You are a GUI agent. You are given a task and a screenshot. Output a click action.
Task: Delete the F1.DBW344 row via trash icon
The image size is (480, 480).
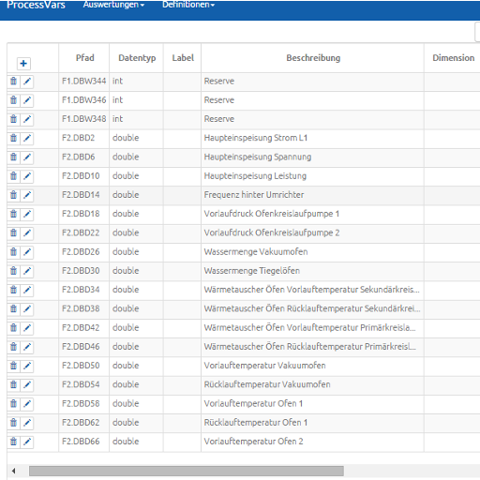point(13,82)
